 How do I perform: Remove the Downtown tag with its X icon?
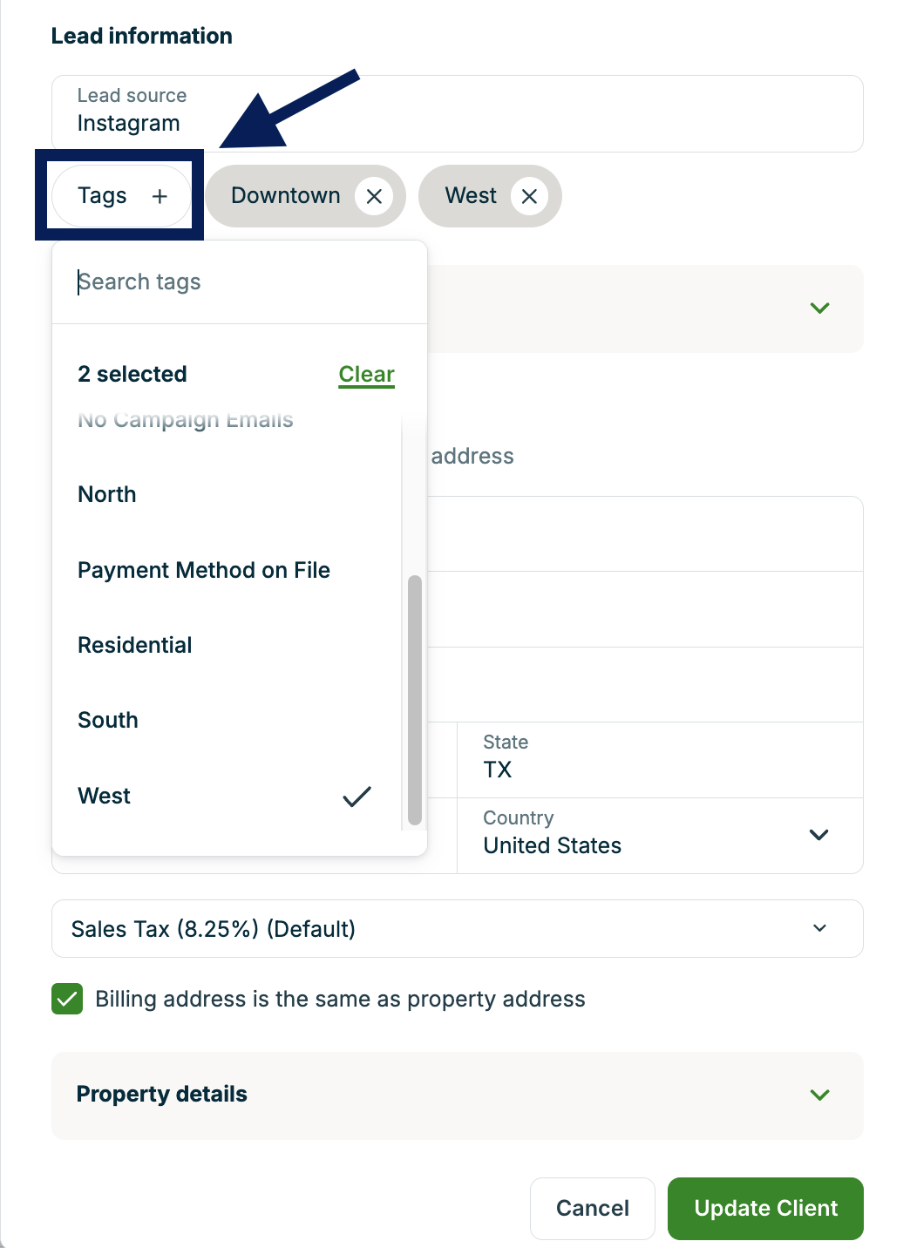coord(374,196)
